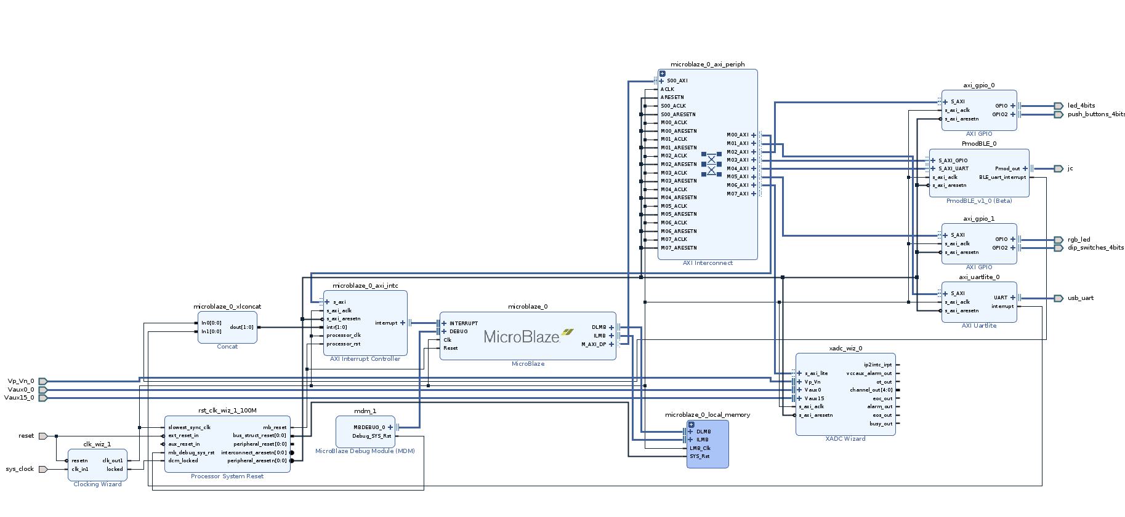The width and height of the screenshot is (1125, 517).
Task: Select the rst_clk_wiz_1_100M block title
Action: (x=227, y=411)
